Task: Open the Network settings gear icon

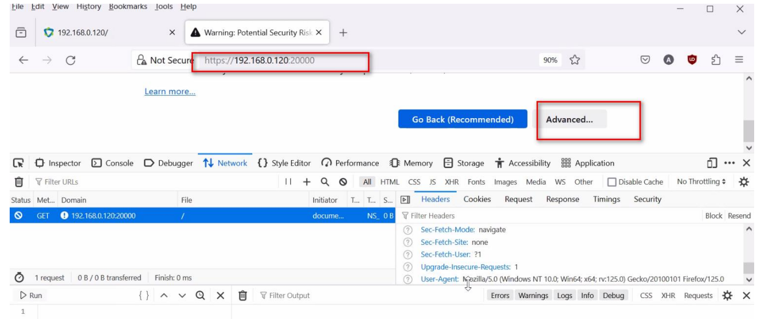Action: click(744, 182)
